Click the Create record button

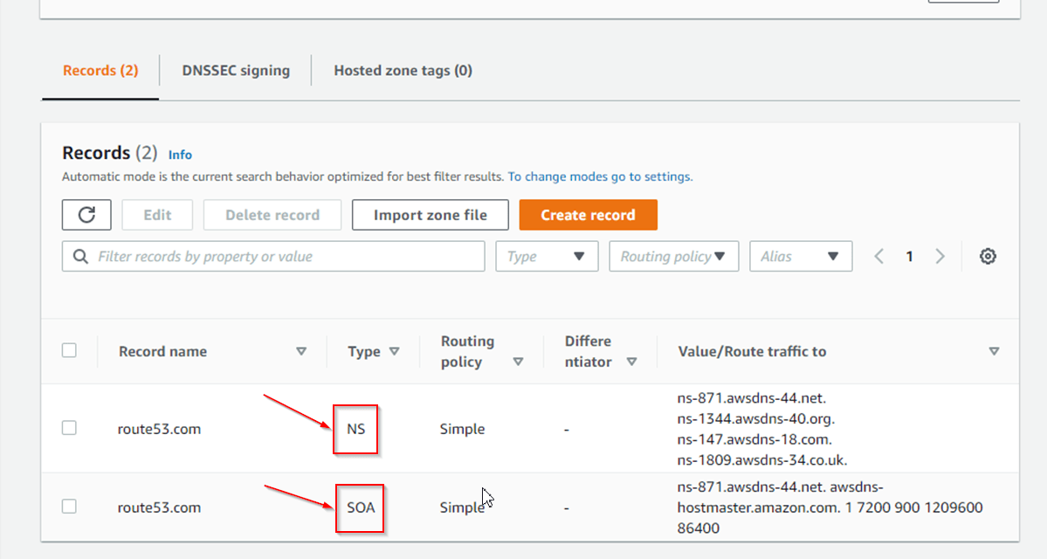(x=588, y=215)
